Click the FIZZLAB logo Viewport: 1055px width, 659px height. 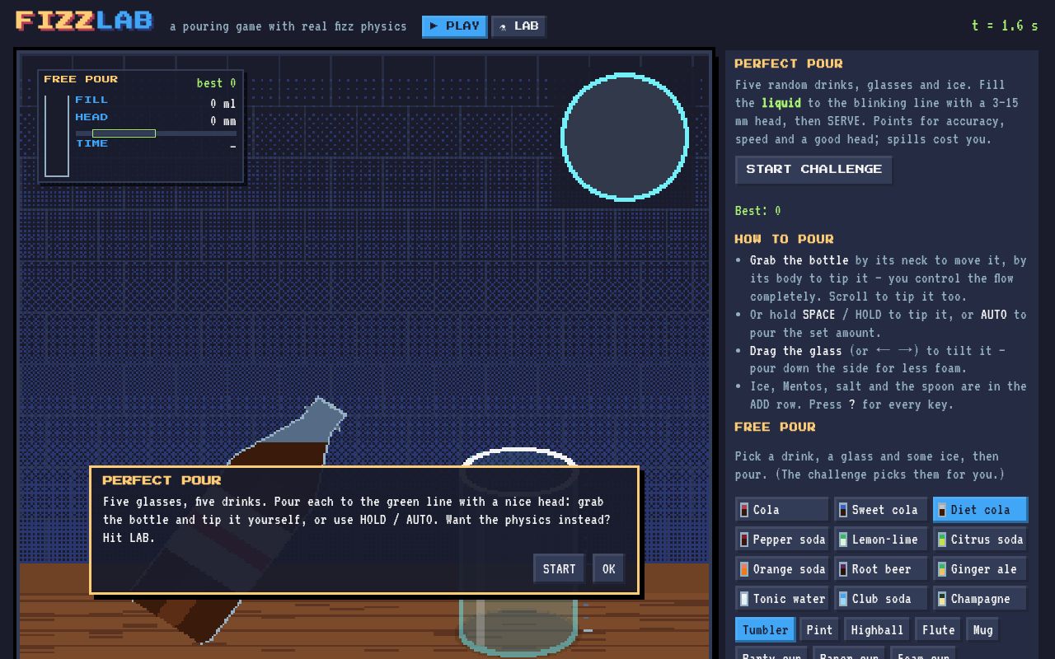point(84,21)
